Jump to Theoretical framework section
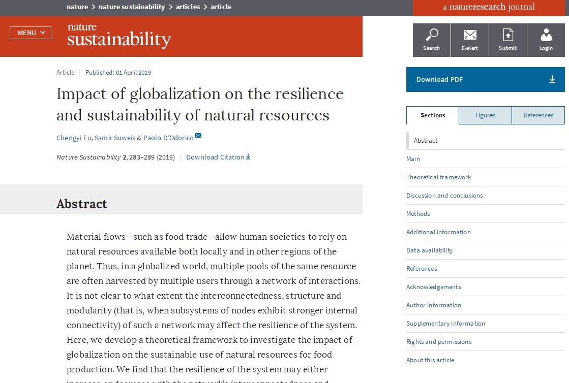The height and width of the screenshot is (383, 569). 438,177
